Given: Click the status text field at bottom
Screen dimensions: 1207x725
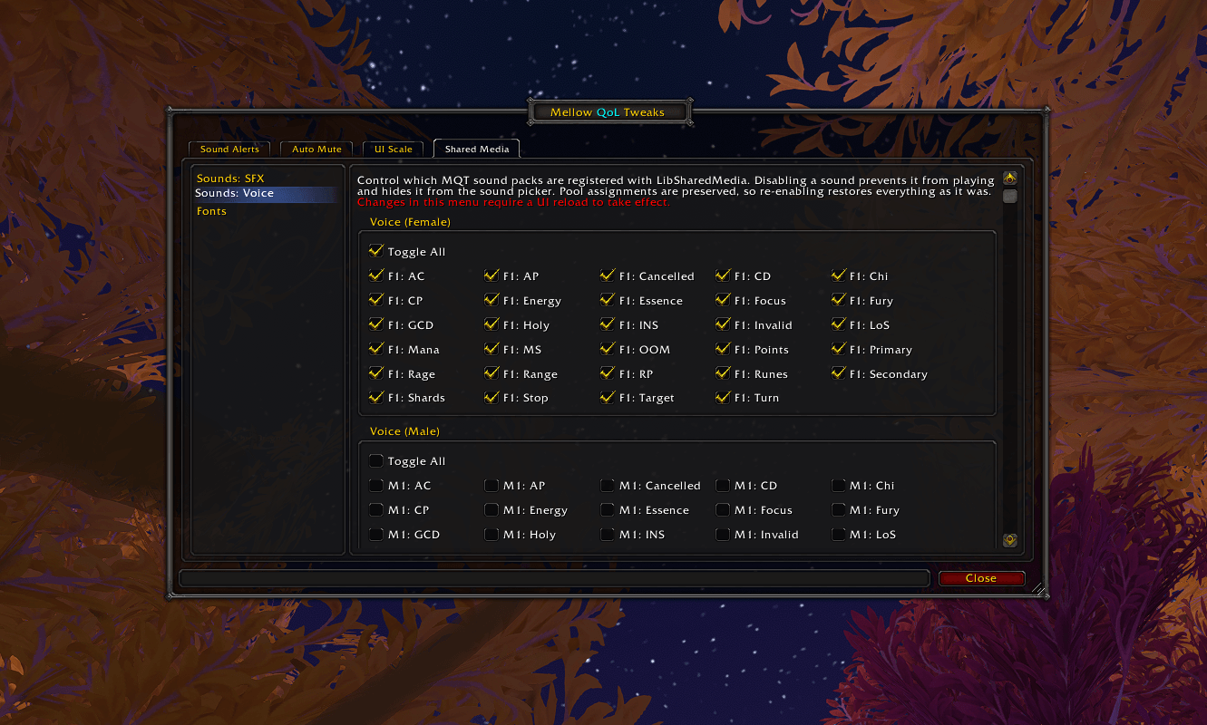Looking at the screenshot, I should [555, 578].
